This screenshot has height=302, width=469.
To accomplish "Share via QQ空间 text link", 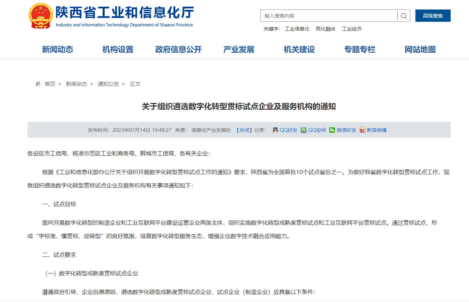I will click(x=317, y=130).
